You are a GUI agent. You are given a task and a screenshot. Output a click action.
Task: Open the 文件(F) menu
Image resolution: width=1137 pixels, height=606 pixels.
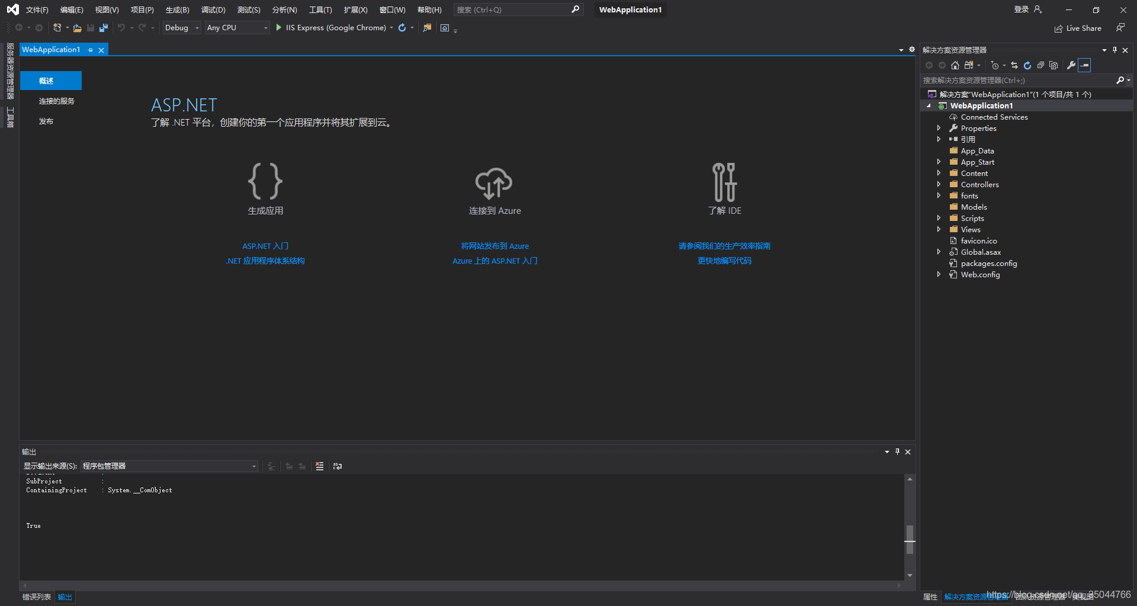point(37,10)
